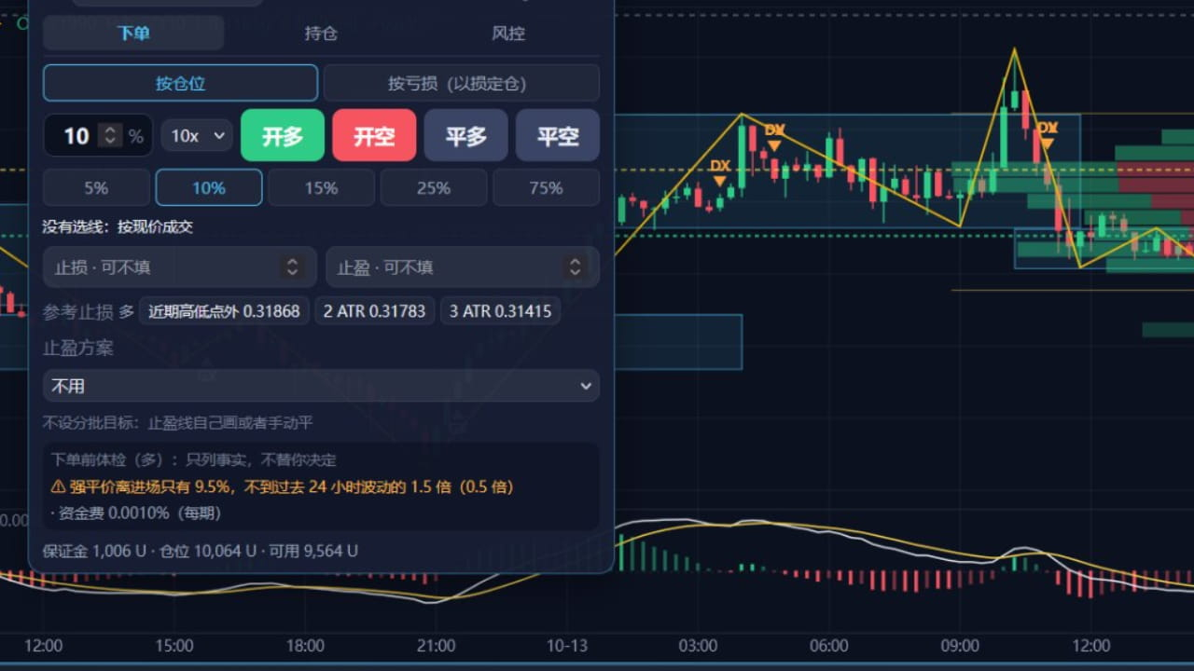Apply the 近期高低点外 0.31868 stop suggestion
This screenshot has width=1194, height=671.
click(x=225, y=311)
